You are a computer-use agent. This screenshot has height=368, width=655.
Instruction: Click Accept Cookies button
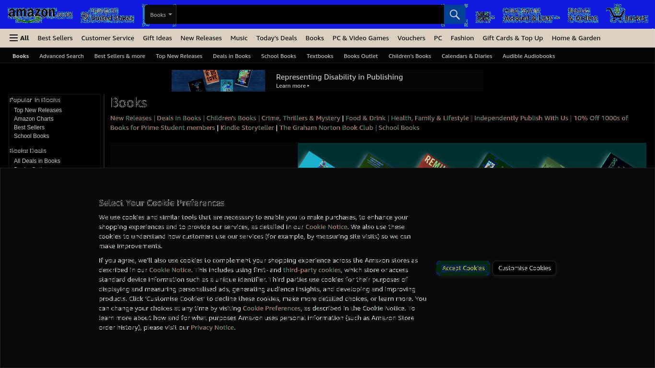point(463,268)
